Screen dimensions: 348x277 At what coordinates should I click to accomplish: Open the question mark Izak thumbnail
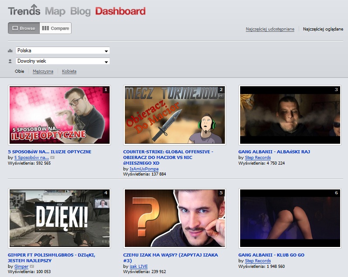point(175,218)
